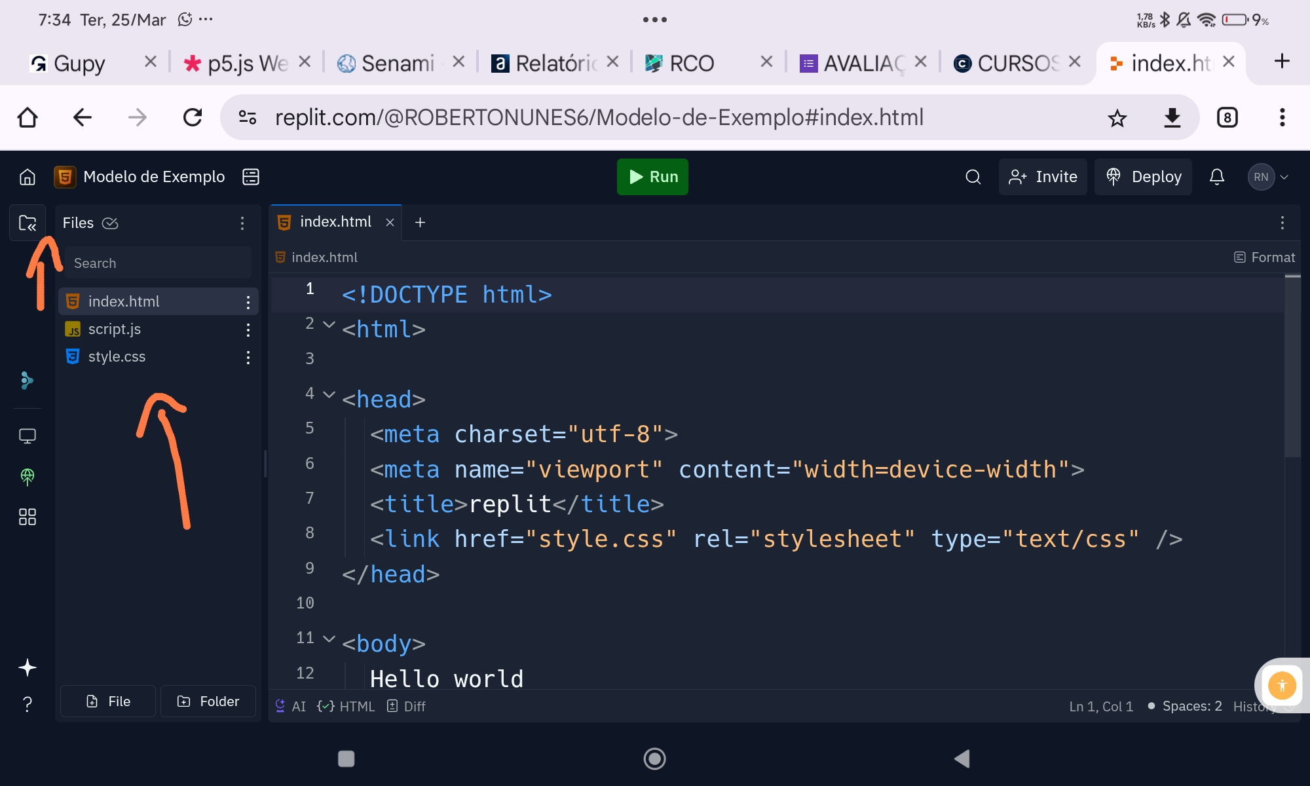Select the script.js file

pos(115,329)
